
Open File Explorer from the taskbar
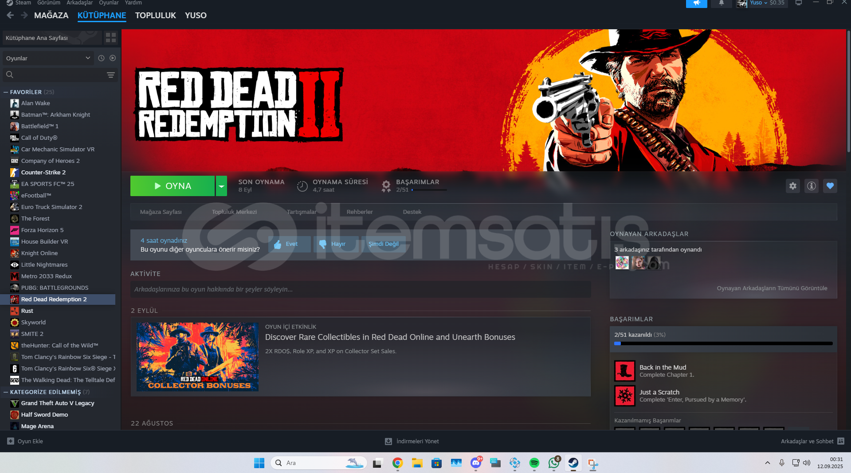pyautogui.click(x=417, y=463)
